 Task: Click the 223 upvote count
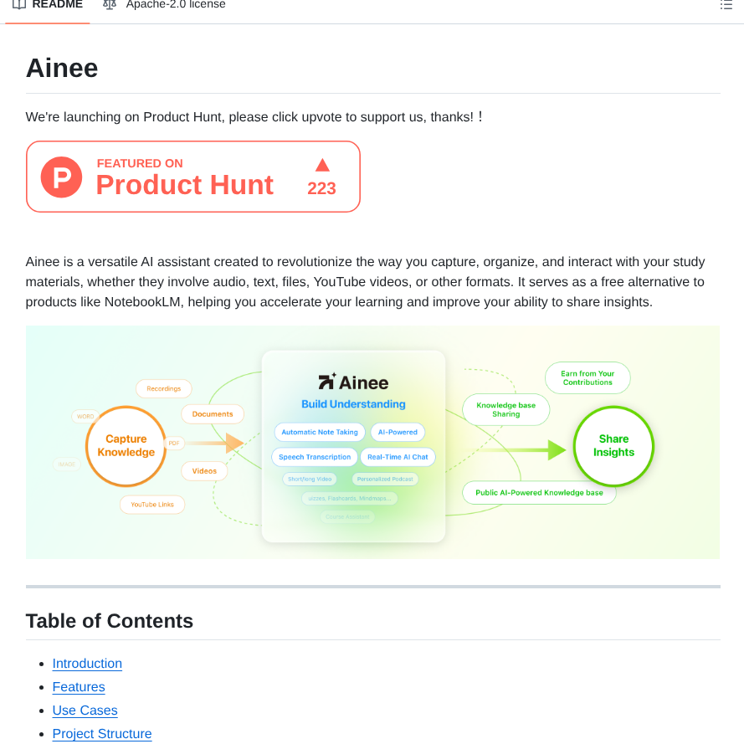tap(321, 188)
